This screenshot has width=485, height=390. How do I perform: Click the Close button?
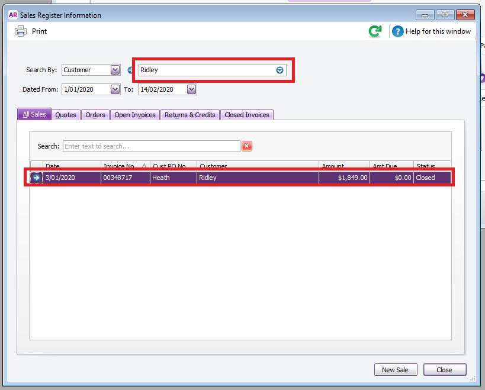[x=445, y=370]
